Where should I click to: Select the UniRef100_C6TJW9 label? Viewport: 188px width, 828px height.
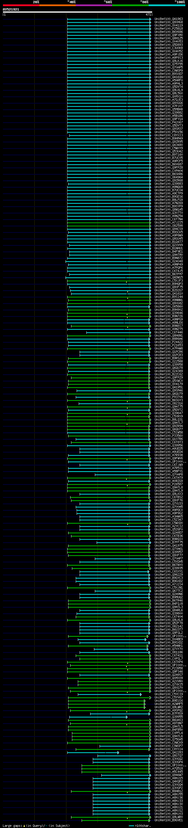coord(169,465)
